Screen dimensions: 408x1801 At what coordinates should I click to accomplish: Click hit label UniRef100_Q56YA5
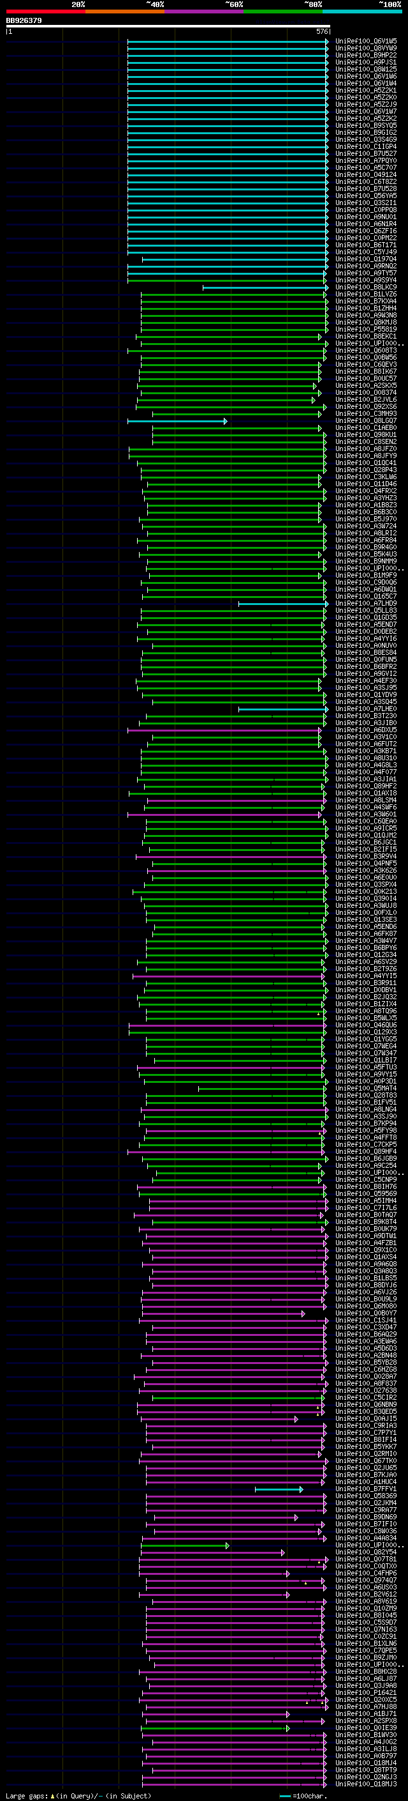[x=366, y=195]
